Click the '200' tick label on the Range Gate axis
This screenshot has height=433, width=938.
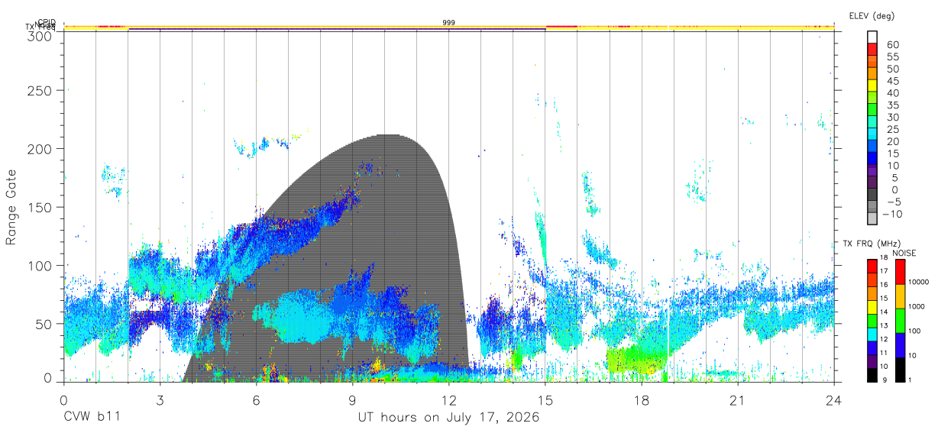(x=40, y=149)
